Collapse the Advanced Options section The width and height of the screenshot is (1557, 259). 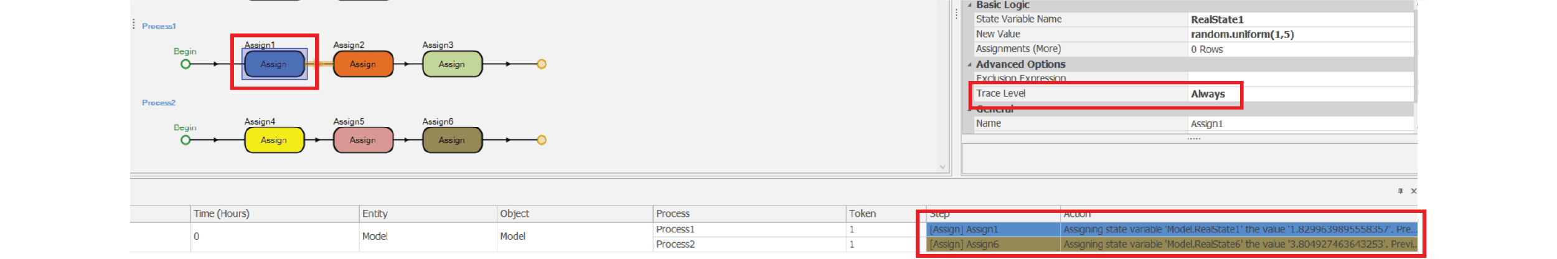969,65
